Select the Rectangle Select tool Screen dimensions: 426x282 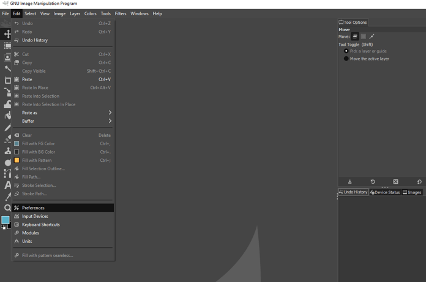(7, 46)
